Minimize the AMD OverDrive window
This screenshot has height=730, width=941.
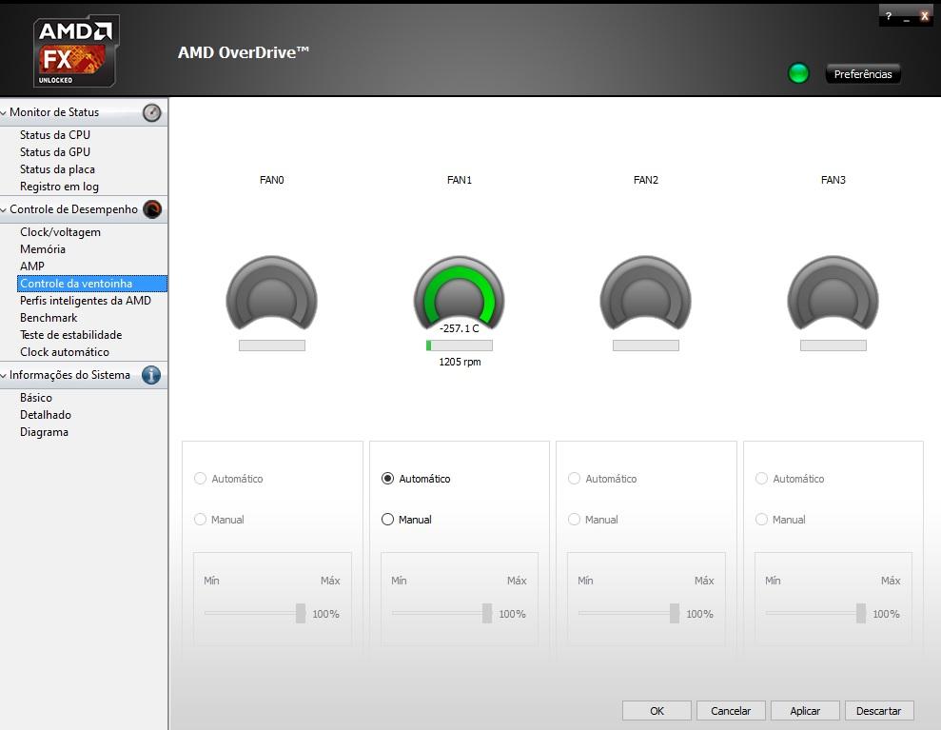tap(907, 18)
